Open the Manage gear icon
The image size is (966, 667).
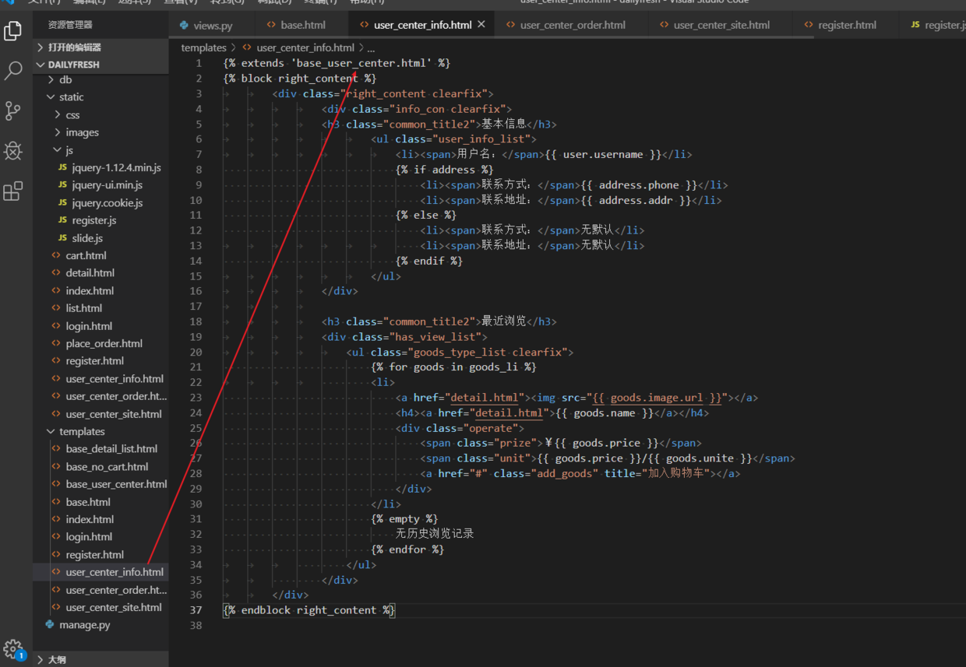click(x=12, y=648)
